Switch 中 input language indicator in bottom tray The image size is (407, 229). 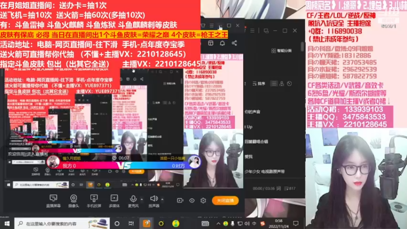click(x=254, y=223)
